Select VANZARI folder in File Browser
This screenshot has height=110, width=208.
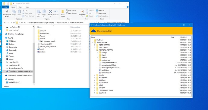click(102, 88)
